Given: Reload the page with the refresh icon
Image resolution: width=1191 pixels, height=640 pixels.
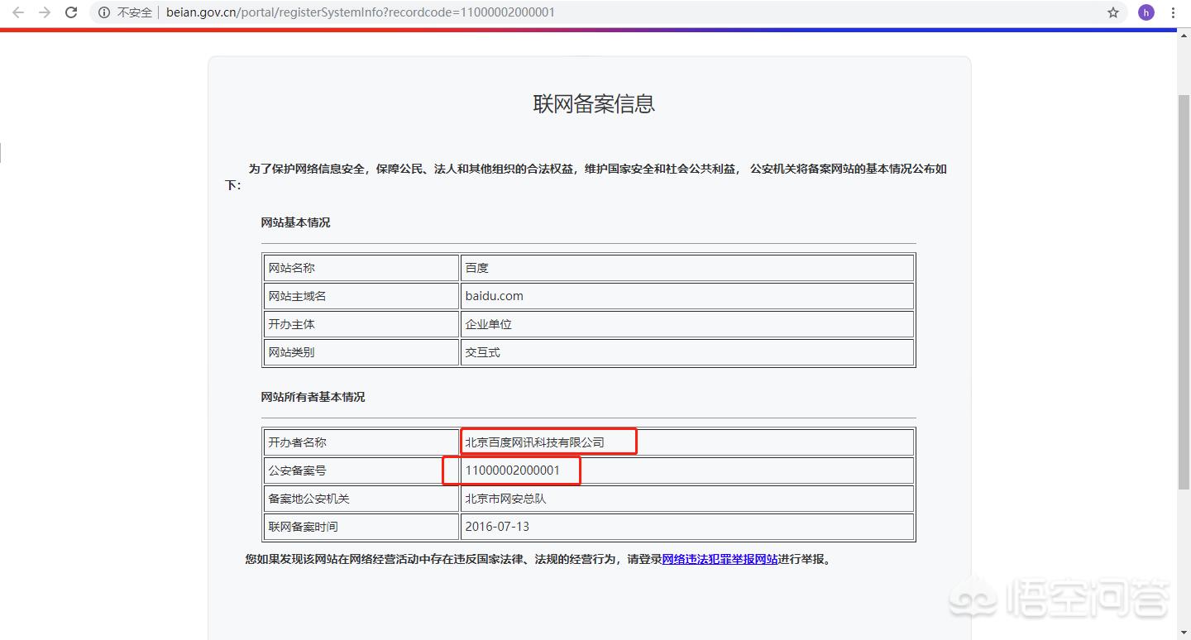Looking at the screenshot, I should pos(71,12).
